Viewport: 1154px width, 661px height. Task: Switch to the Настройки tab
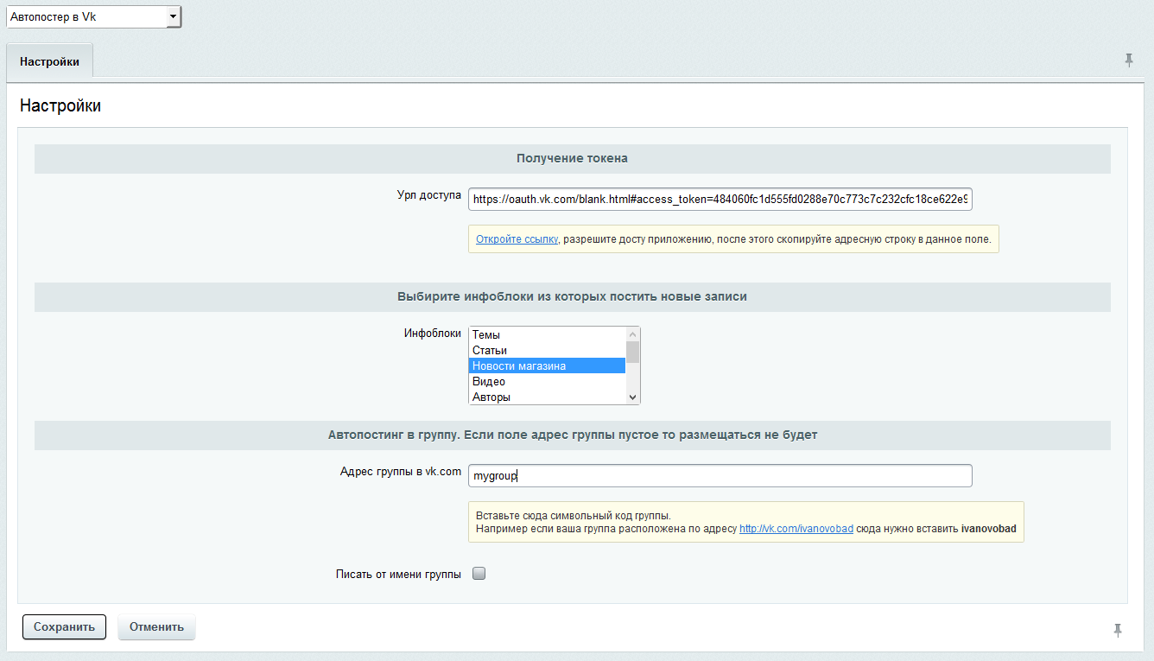click(x=49, y=62)
